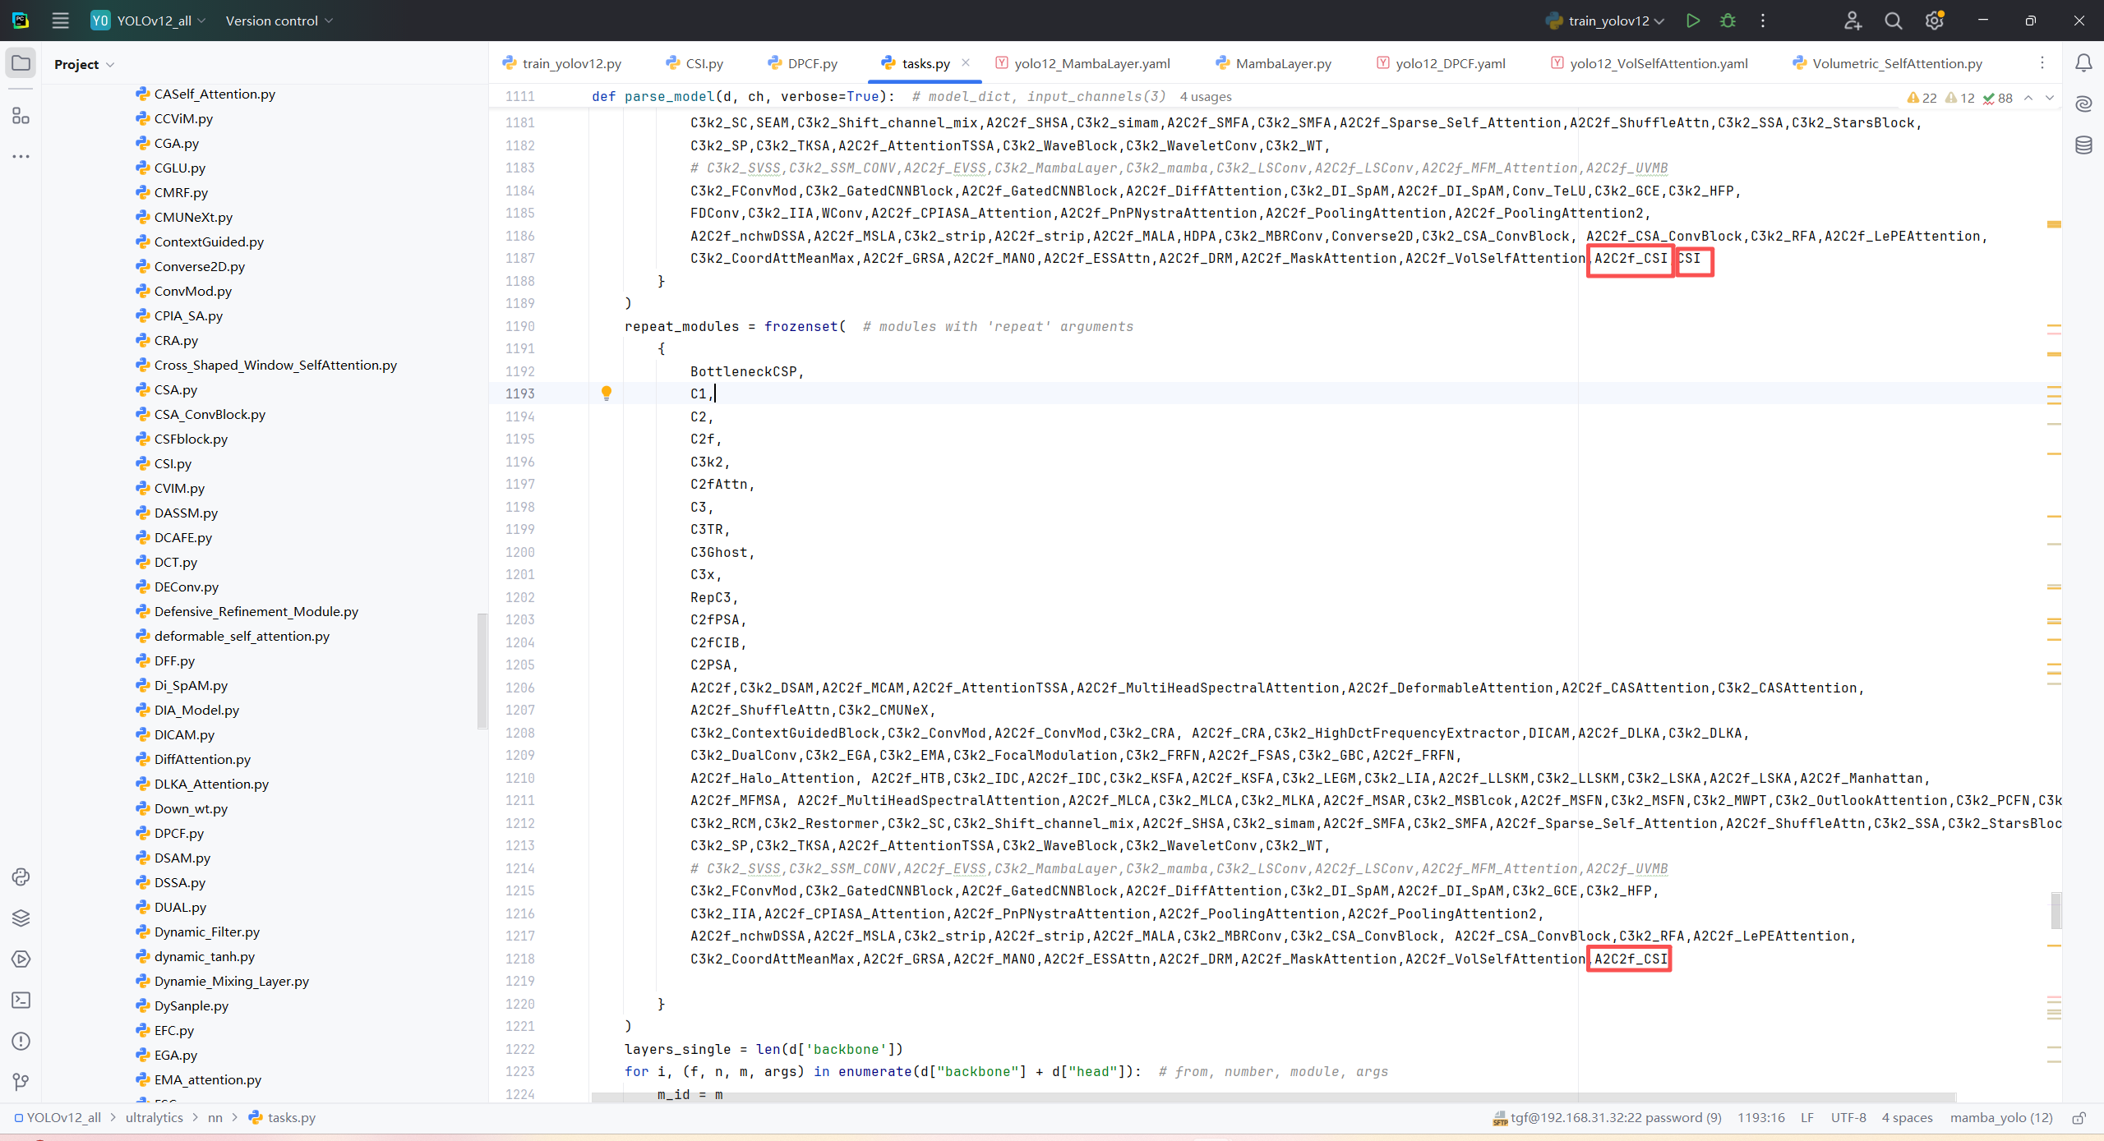Open the Python Packages tool window
Image resolution: width=2104 pixels, height=1141 pixels.
(21, 918)
